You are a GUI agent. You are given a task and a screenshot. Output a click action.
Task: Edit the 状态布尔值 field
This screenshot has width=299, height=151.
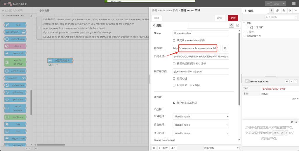(x=201, y=71)
